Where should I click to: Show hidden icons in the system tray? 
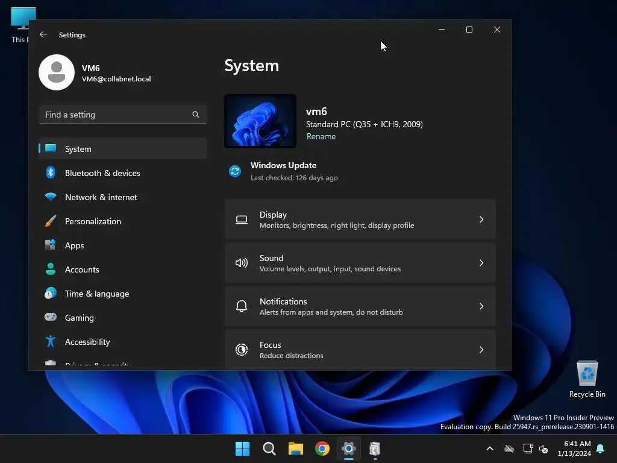(490, 449)
